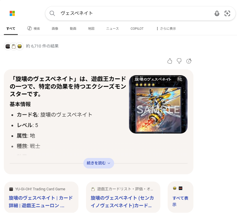Switch to the 動画 tab
Image resolution: width=237 pixels, height=218 pixels.
point(73,29)
